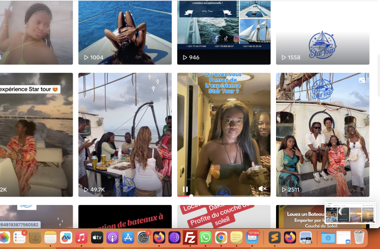
Task: Open the video with 49.7K views
Action: point(125,134)
